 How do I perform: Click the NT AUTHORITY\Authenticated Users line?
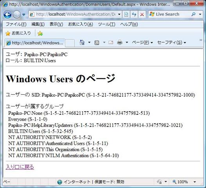point(58,143)
